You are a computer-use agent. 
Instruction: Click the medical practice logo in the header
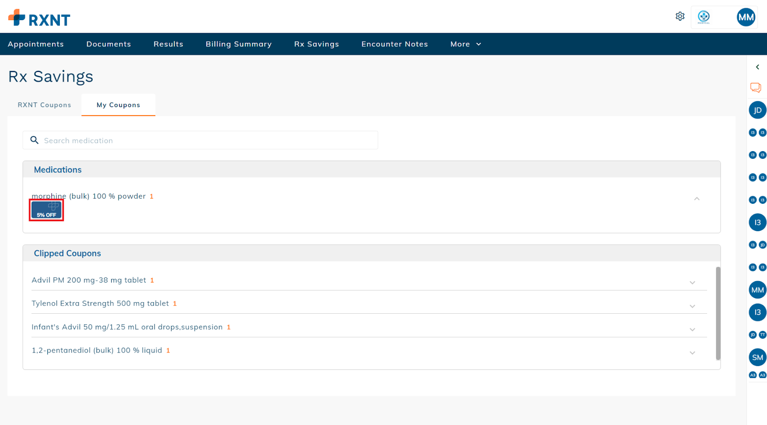coord(704,17)
